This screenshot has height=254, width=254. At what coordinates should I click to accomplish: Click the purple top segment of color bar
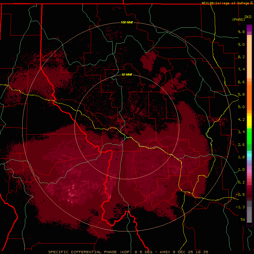click(249, 28)
